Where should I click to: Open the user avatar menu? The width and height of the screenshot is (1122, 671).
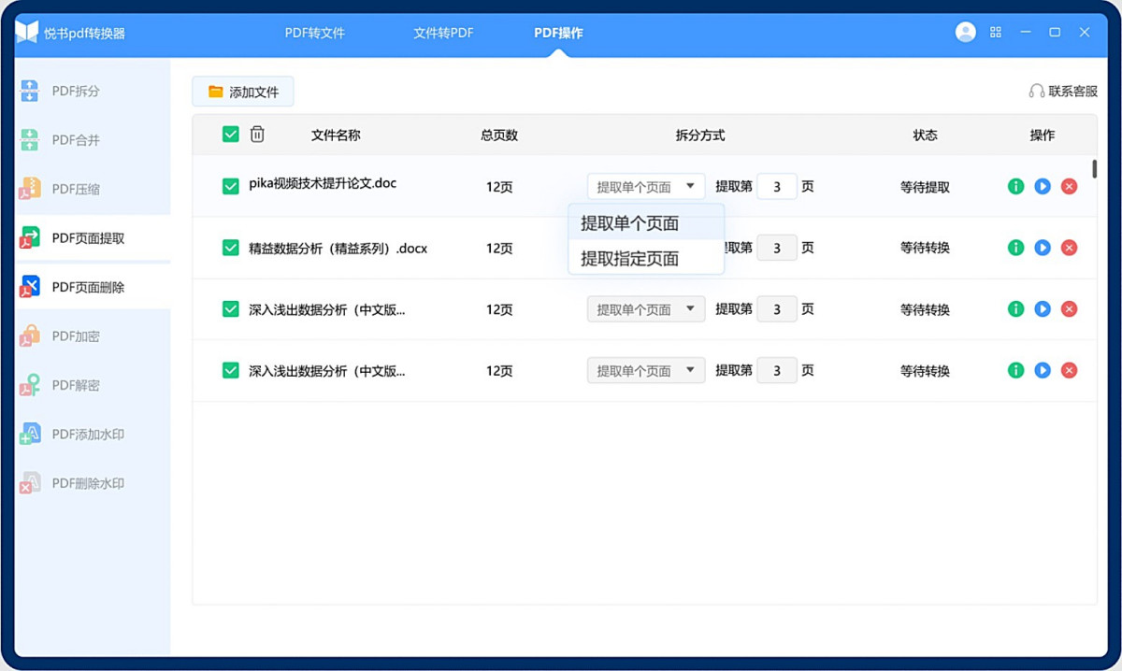tap(965, 31)
